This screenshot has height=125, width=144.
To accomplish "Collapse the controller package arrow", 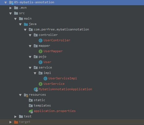I will click(30, 35).
